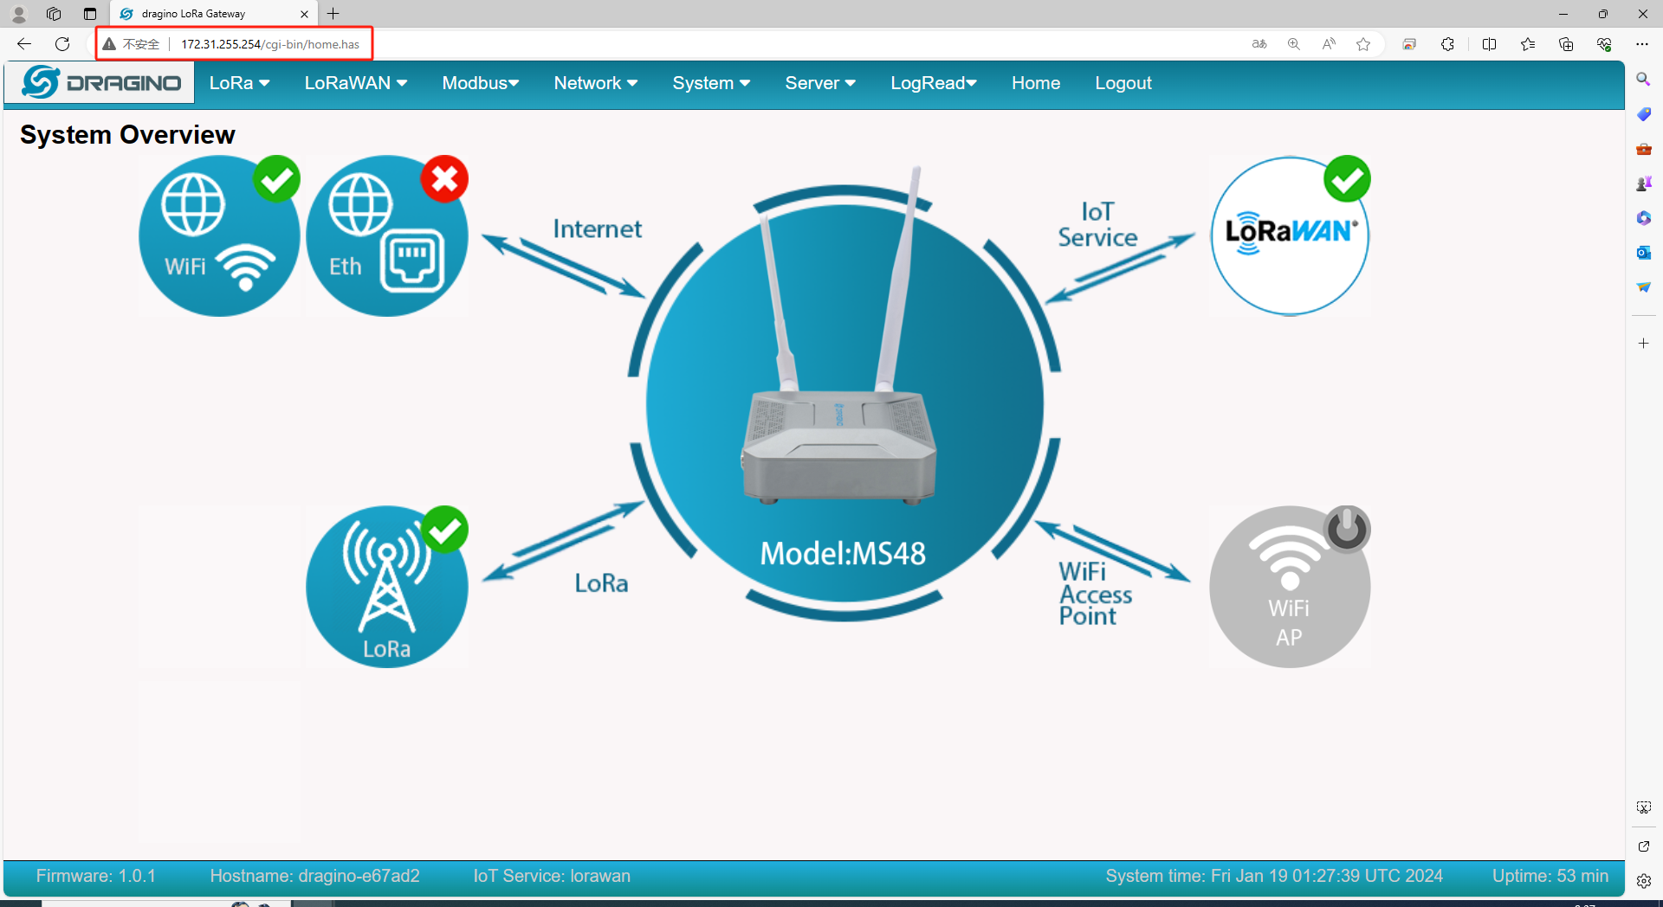
Task: Add page to favorites star icon
Action: click(1363, 44)
